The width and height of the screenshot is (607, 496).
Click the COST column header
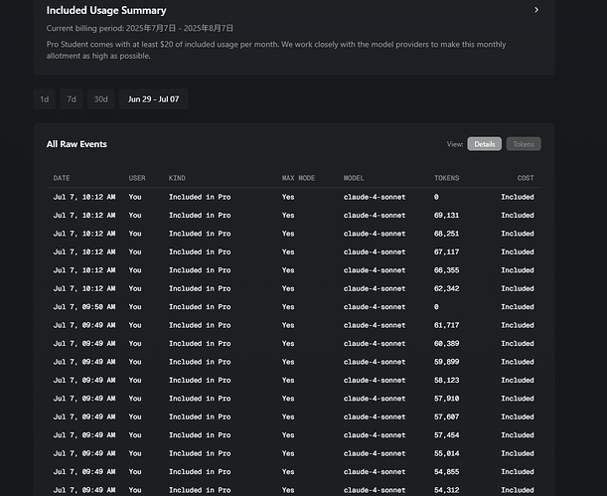(x=526, y=178)
